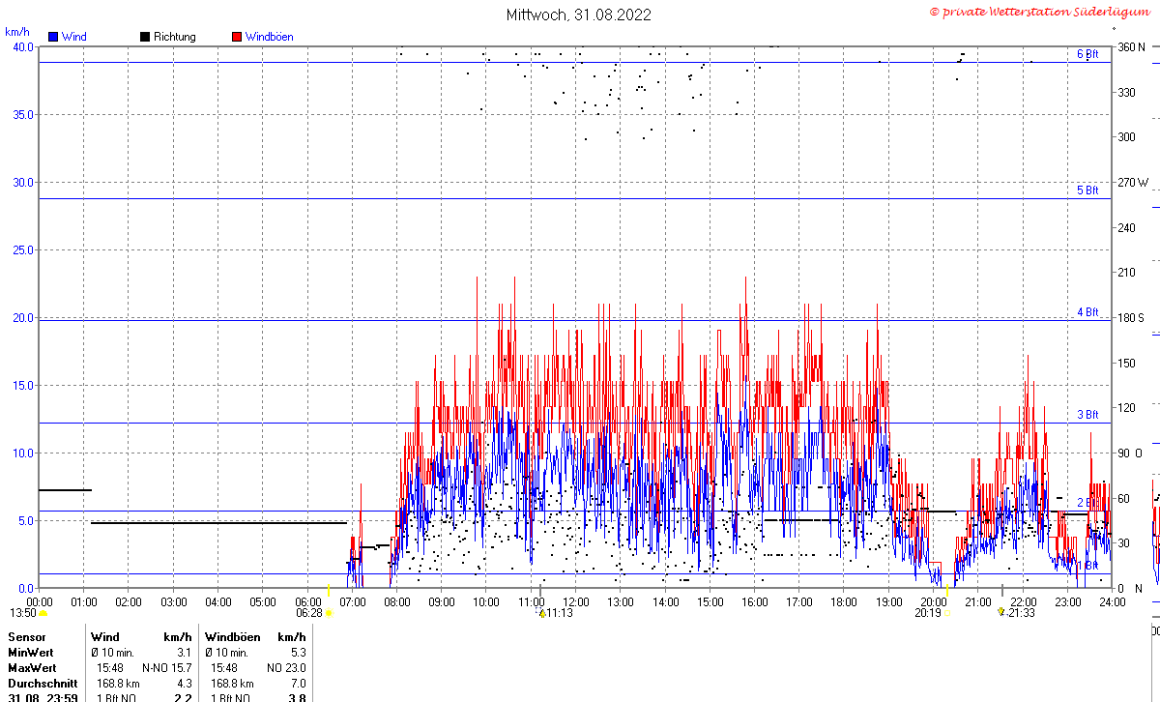Select the Richtung legend label
The width and height of the screenshot is (1160, 702).
point(175,37)
